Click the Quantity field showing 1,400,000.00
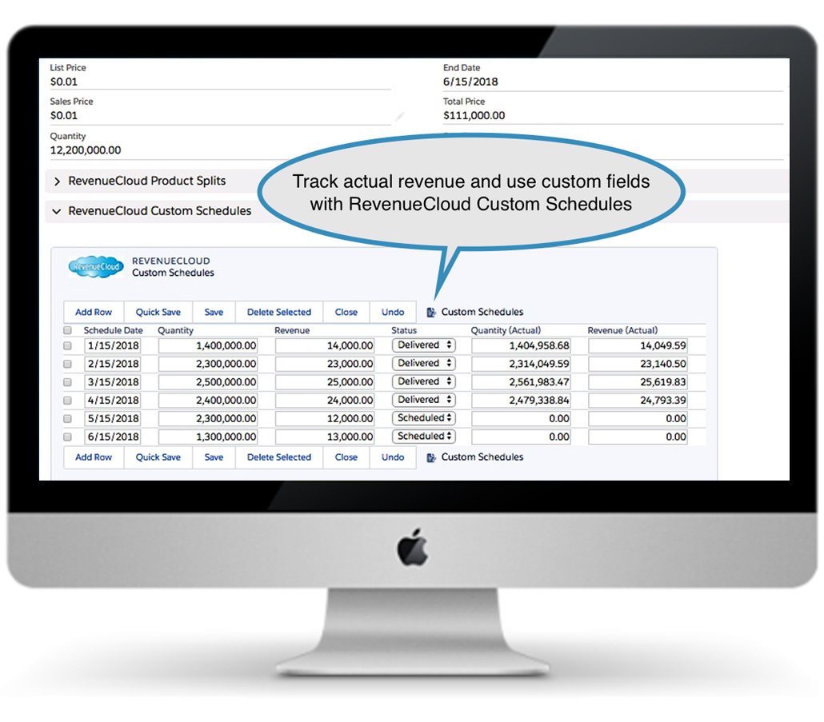The height and width of the screenshot is (722, 824). coord(208,345)
